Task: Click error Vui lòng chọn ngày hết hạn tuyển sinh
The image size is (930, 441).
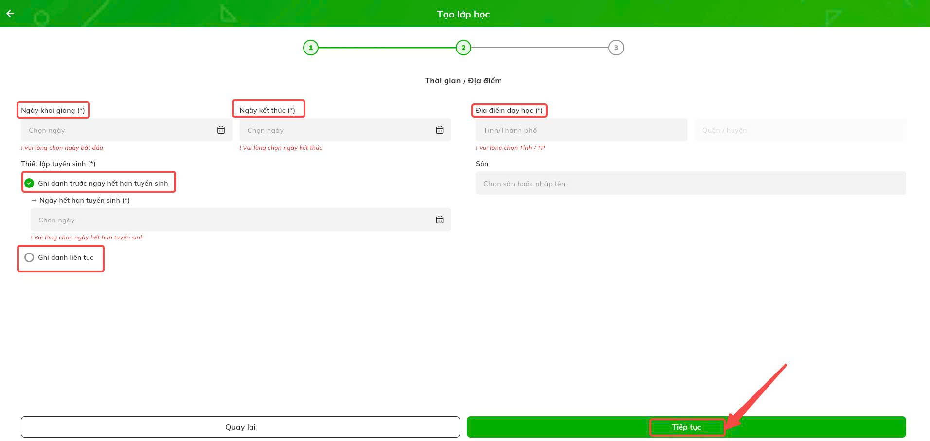Action: click(87, 237)
